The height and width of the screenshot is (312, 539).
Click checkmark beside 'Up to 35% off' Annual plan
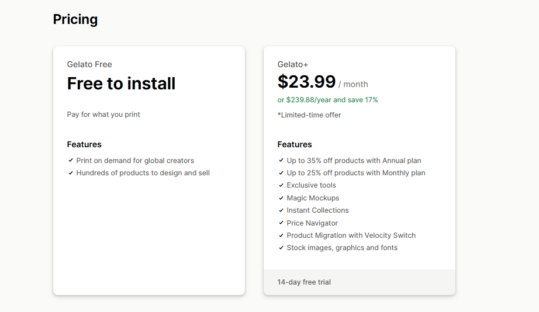pyautogui.click(x=281, y=160)
